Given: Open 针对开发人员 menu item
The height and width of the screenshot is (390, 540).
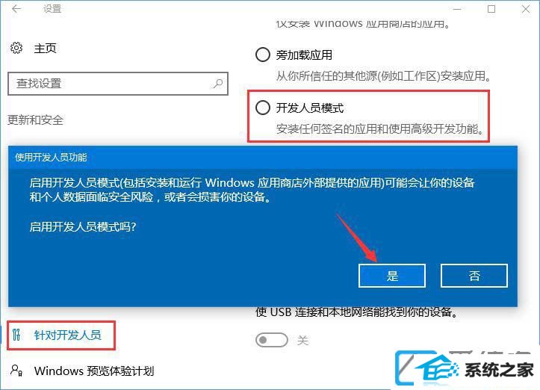Looking at the screenshot, I should pos(61,335).
